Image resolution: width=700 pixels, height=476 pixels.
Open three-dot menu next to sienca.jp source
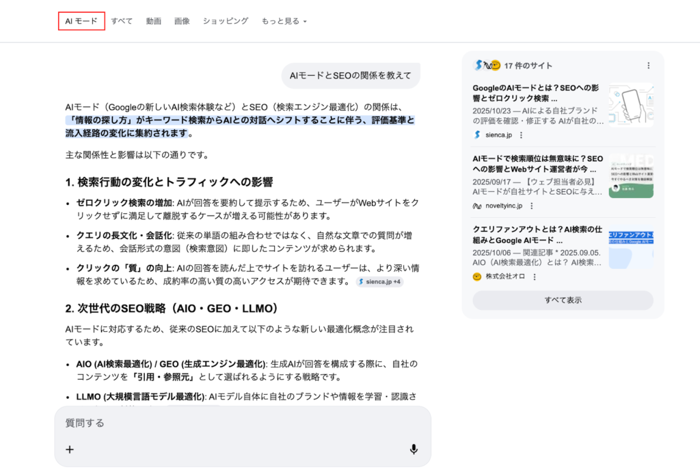[x=521, y=135]
